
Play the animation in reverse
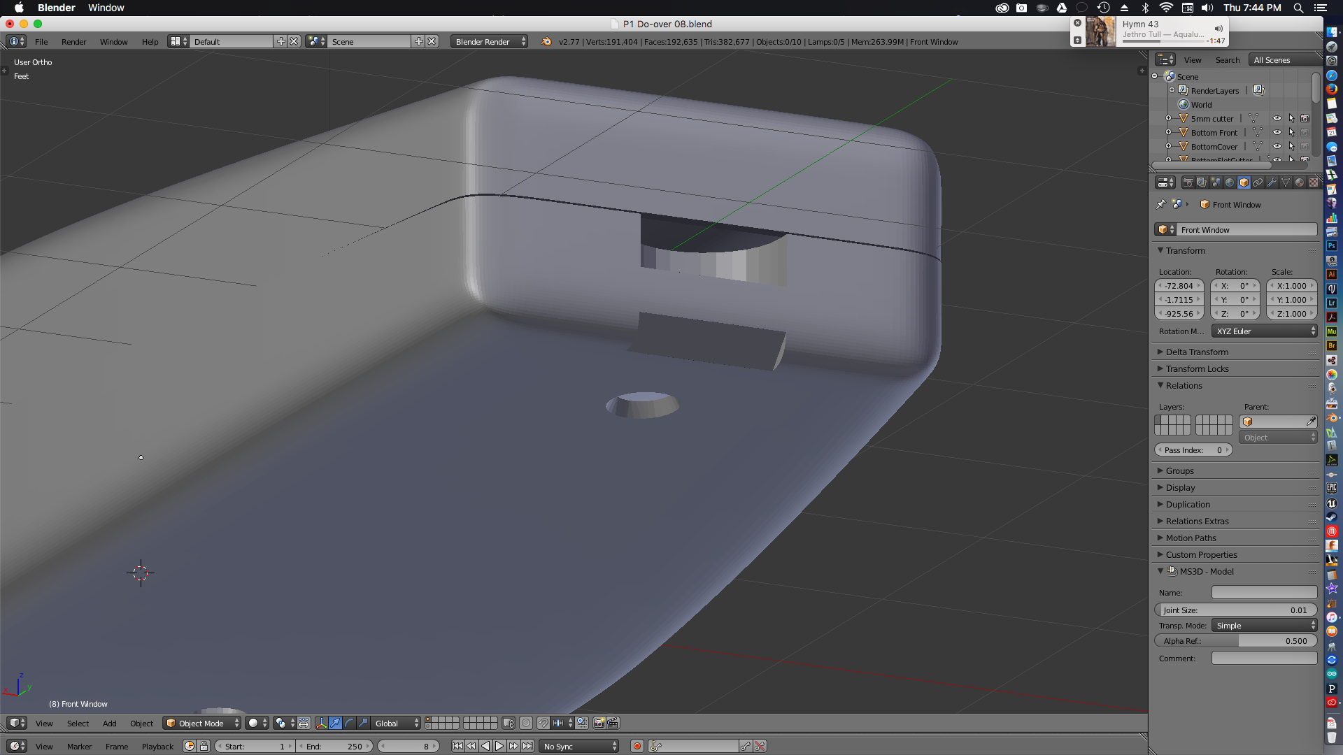pos(485,746)
